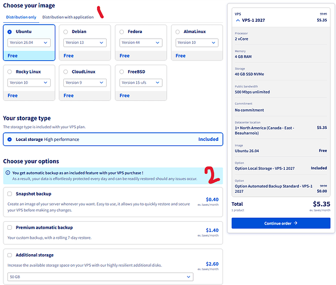This screenshot has height=285, width=336.
Task: Expand the Debian Version 13 dropdown
Action: (x=85, y=43)
